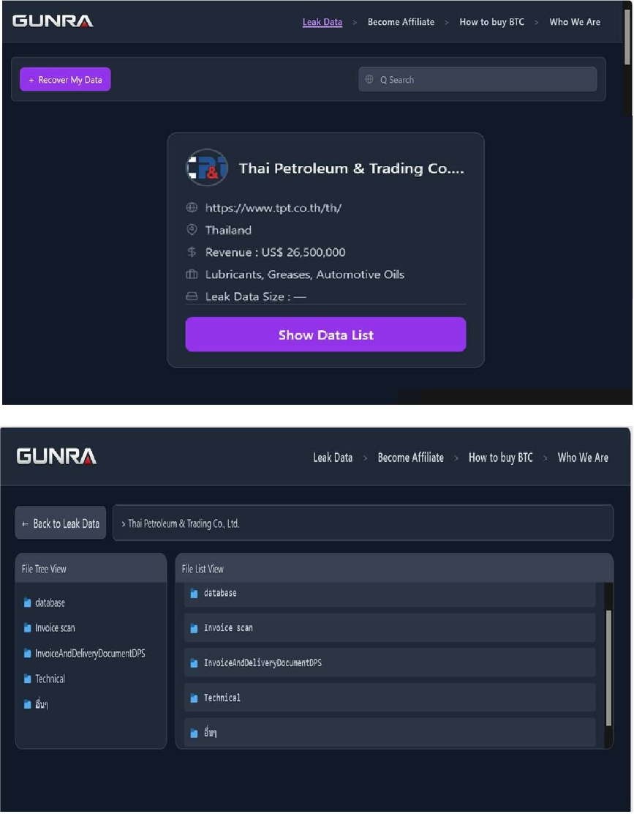Image resolution: width=634 pixels, height=814 pixels.
Task: Click the Thai Petroleum & Trading company logo
Action: click(207, 168)
